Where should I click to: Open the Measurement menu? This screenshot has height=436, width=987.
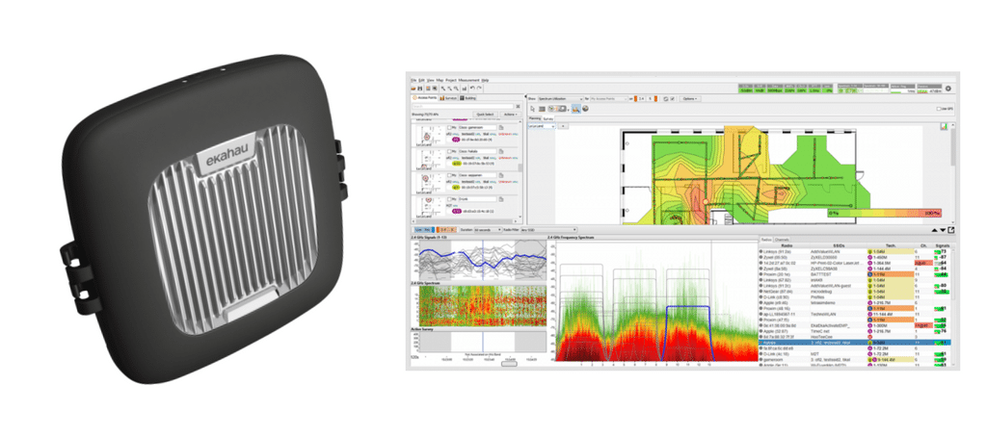coord(469,81)
